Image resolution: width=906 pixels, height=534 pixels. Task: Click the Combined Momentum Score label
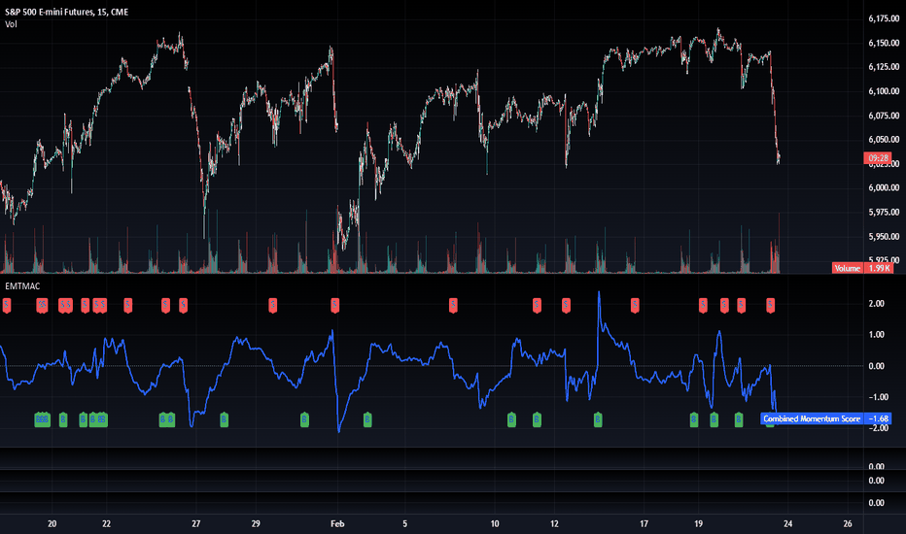tap(812, 418)
